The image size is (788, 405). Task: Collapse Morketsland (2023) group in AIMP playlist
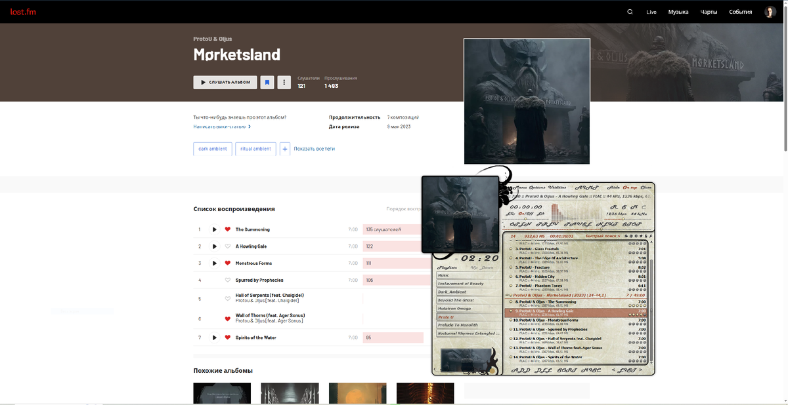tap(507, 295)
